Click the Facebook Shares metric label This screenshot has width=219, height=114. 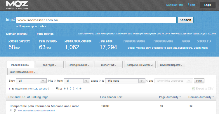click(134, 41)
